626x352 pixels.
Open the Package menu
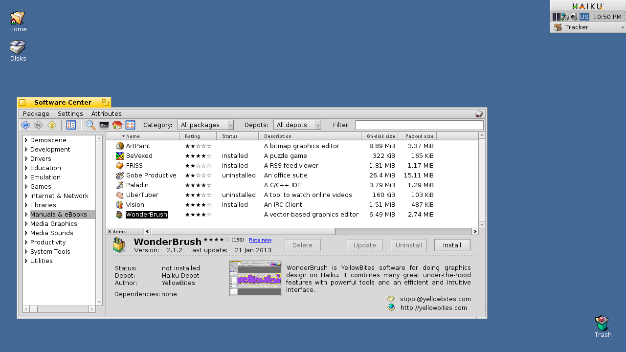coord(36,114)
